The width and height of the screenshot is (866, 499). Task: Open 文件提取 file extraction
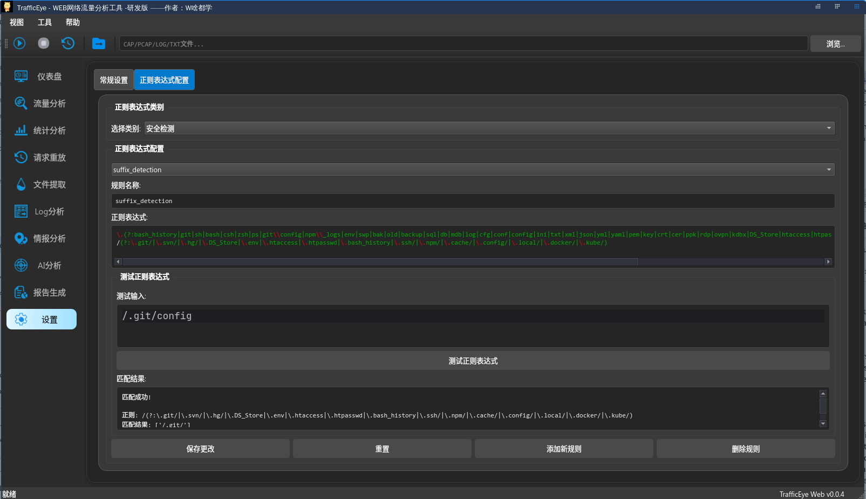(41, 184)
